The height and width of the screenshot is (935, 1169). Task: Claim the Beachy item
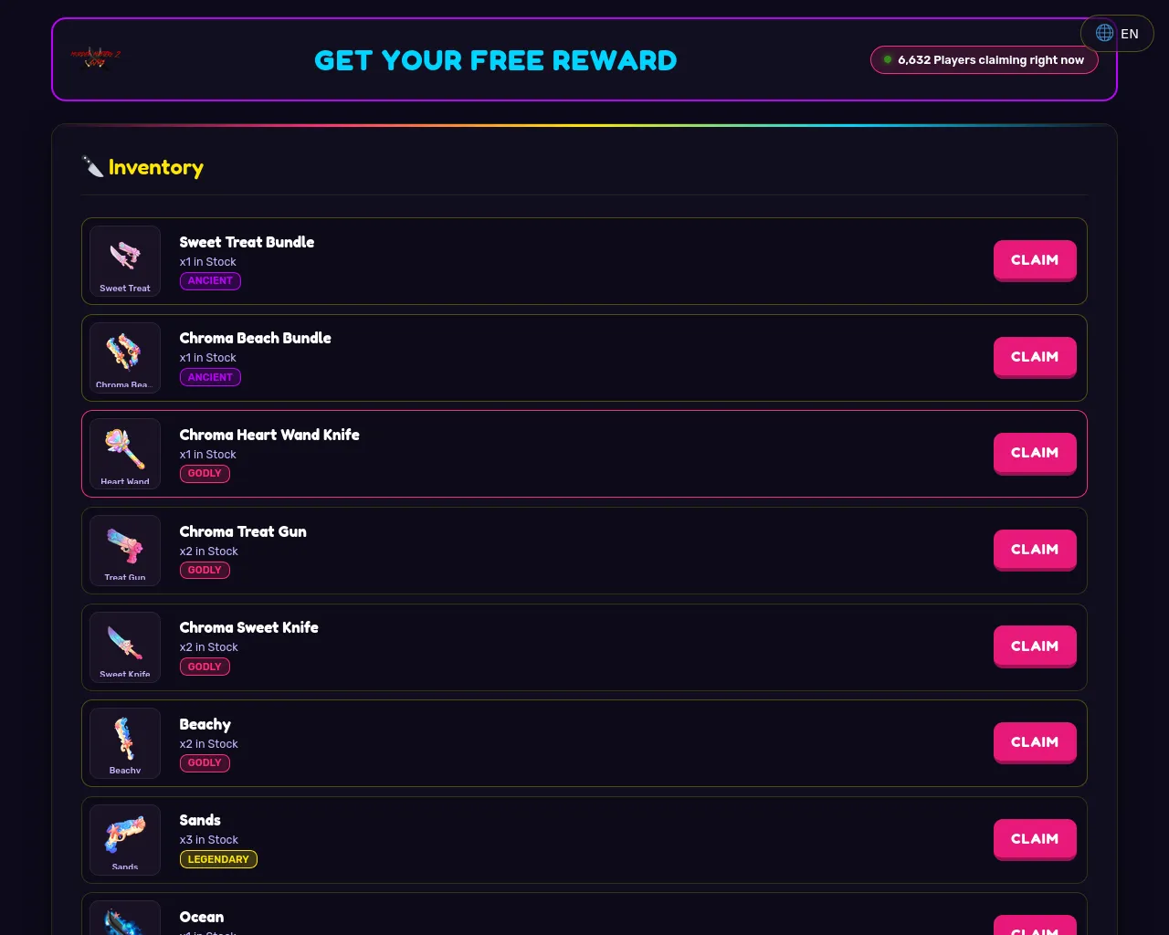[1035, 742]
